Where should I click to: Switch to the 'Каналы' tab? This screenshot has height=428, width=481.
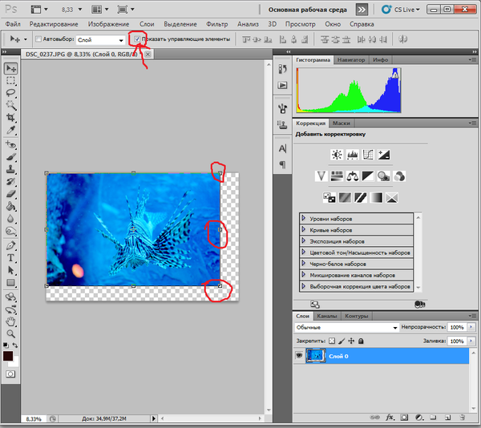(329, 316)
